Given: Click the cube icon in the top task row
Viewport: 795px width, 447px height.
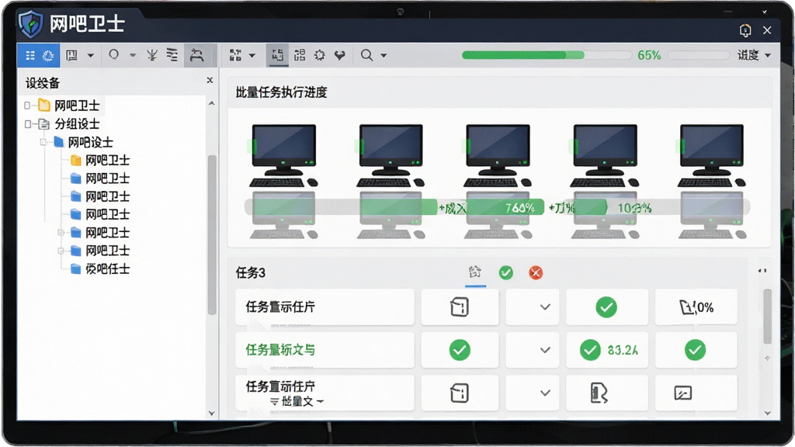Looking at the screenshot, I should (x=460, y=307).
